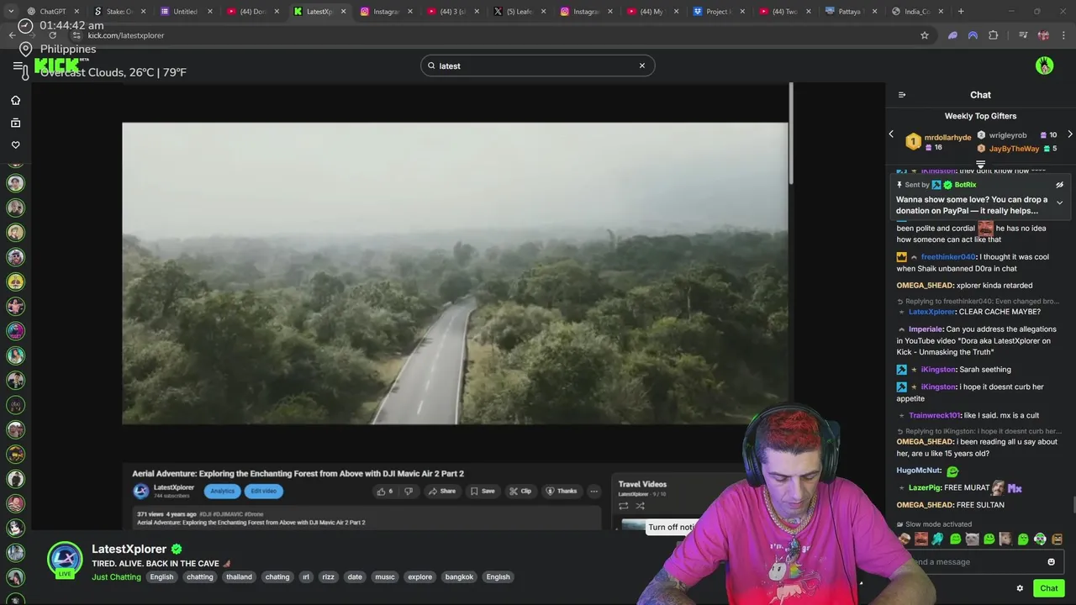The width and height of the screenshot is (1076, 605).
Task: Click the Analytics button
Action: tap(222, 492)
